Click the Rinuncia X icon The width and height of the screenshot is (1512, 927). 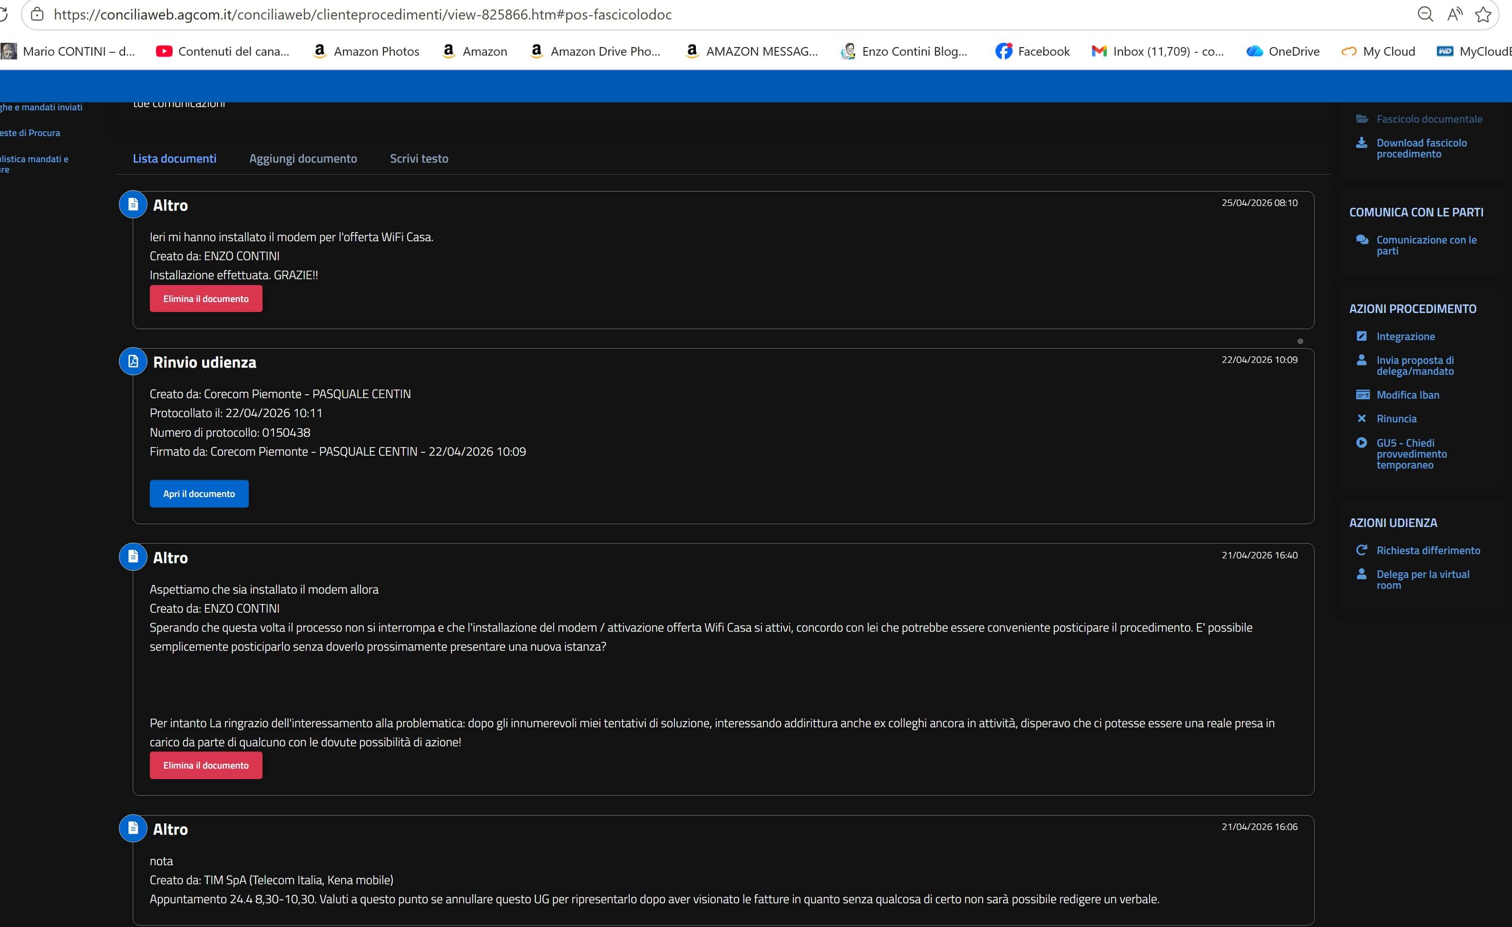1361,419
